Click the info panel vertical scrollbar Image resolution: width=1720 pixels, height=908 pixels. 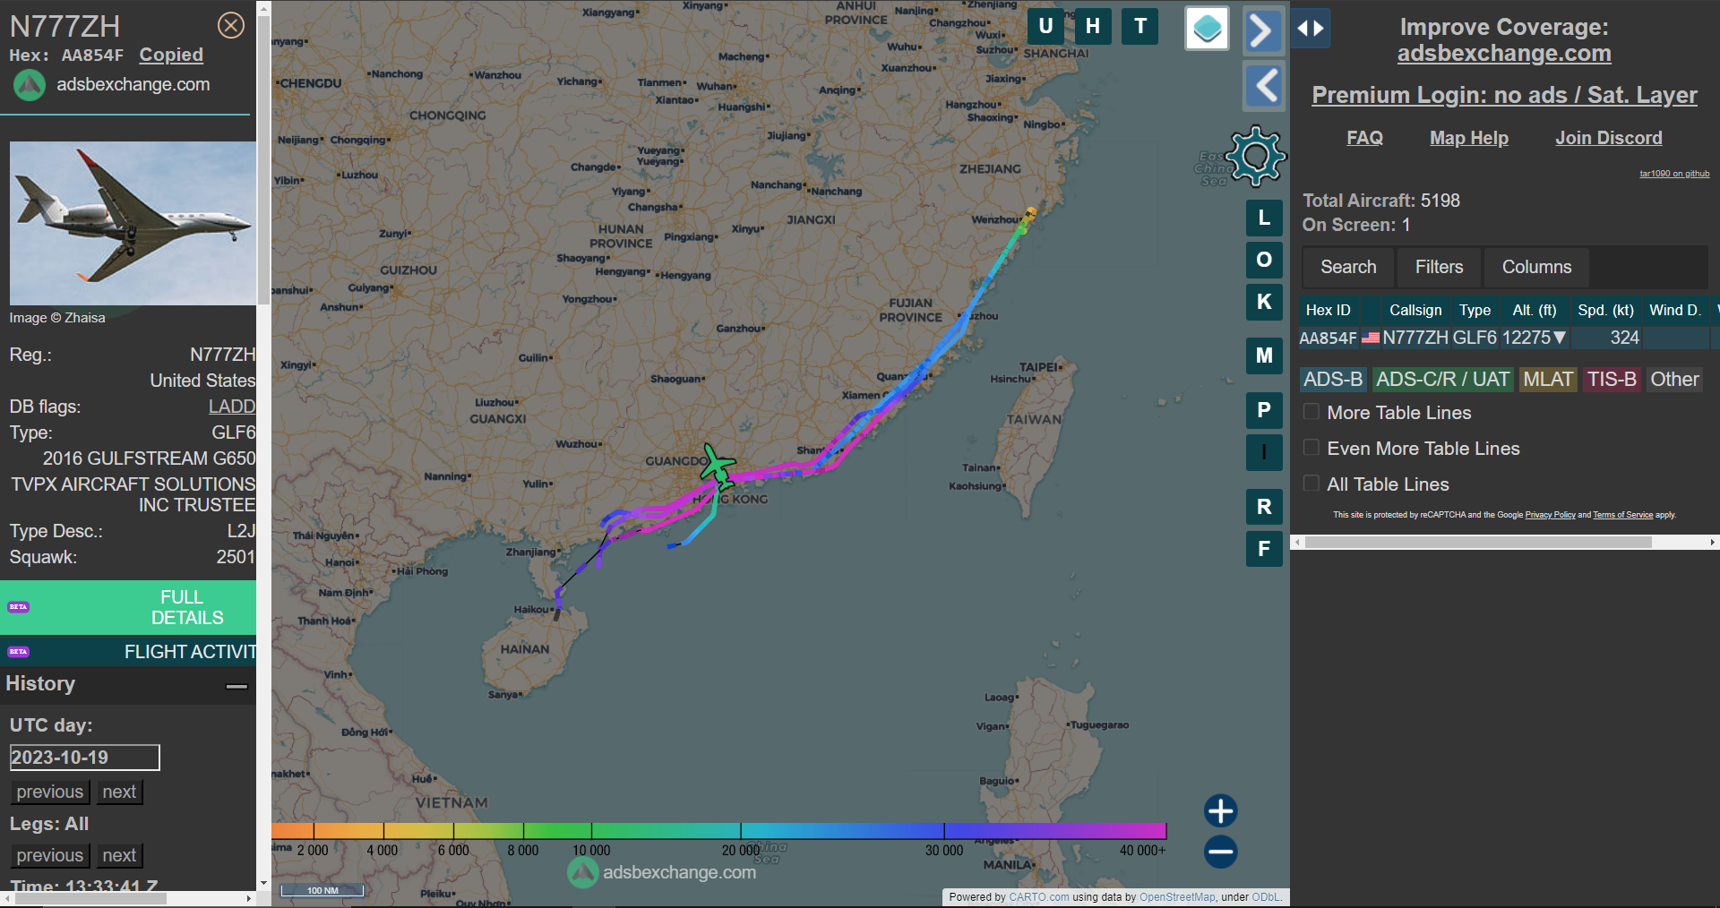[x=263, y=161]
